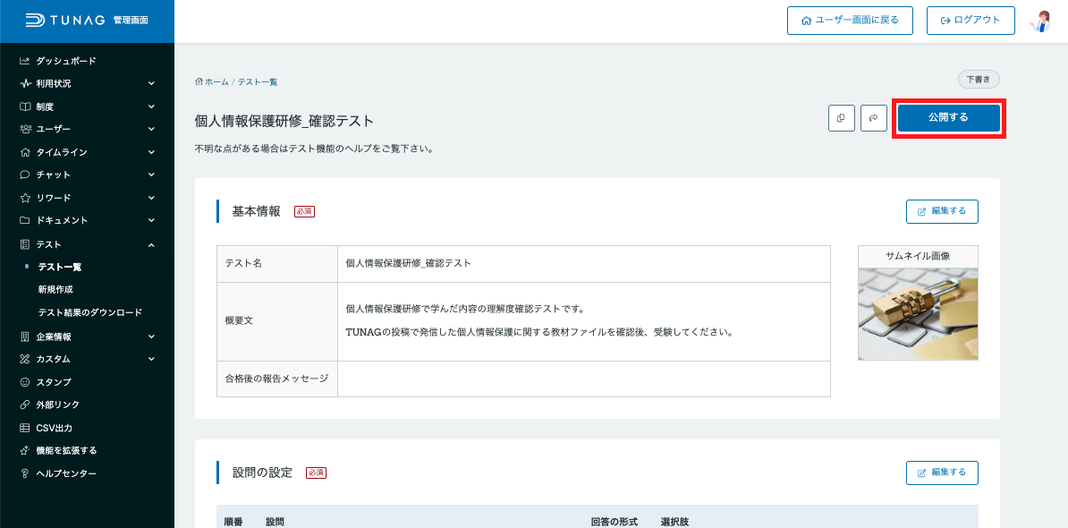Click the CSV出力 table icon
1068x528 pixels.
(24, 428)
